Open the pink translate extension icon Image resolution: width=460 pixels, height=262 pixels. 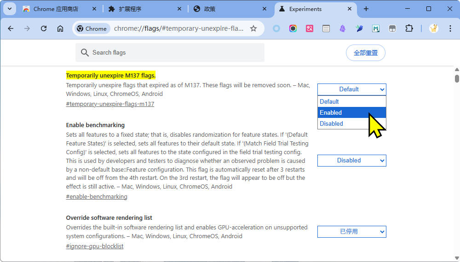coord(310,28)
